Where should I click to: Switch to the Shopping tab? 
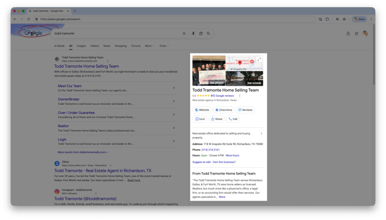point(120,45)
